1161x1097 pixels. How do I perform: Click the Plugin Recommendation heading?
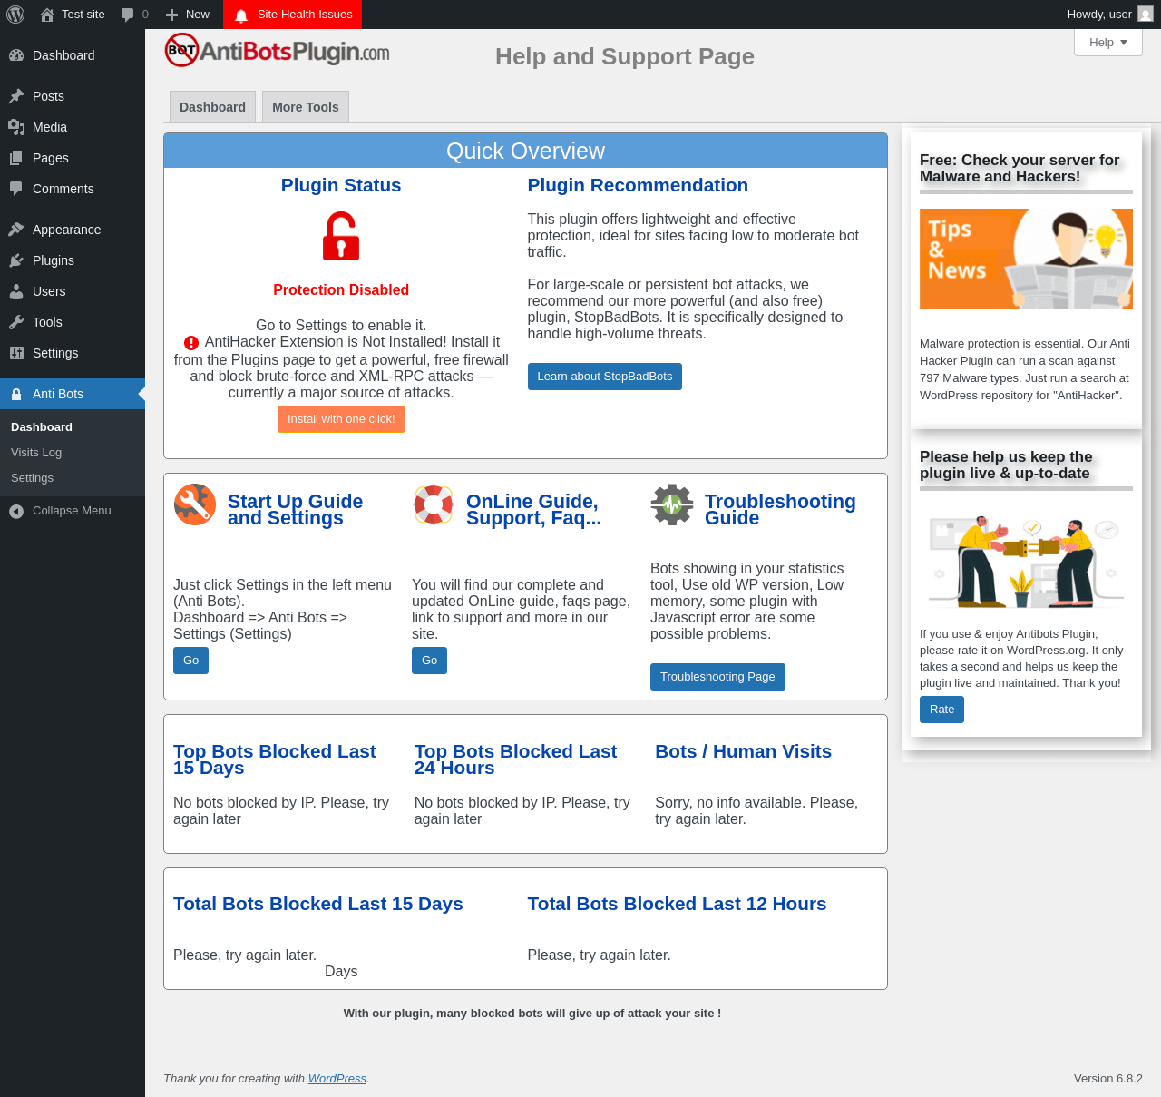click(x=638, y=185)
